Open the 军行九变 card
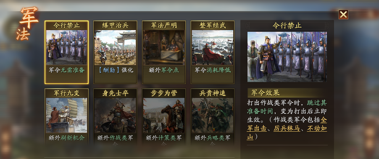 point(66,117)
